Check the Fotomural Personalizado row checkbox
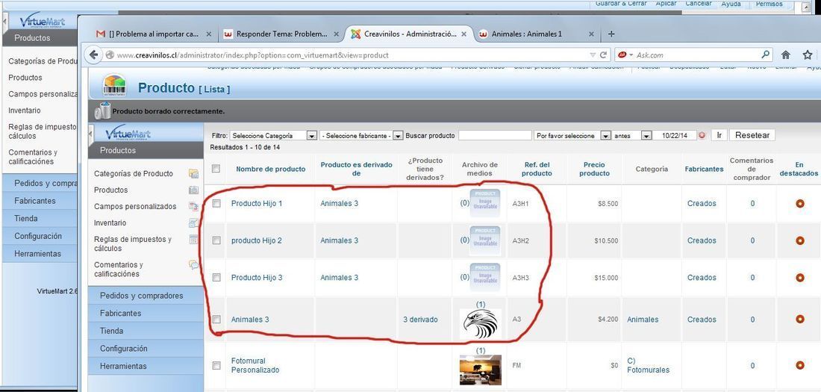821x392 pixels. (x=216, y=365)
